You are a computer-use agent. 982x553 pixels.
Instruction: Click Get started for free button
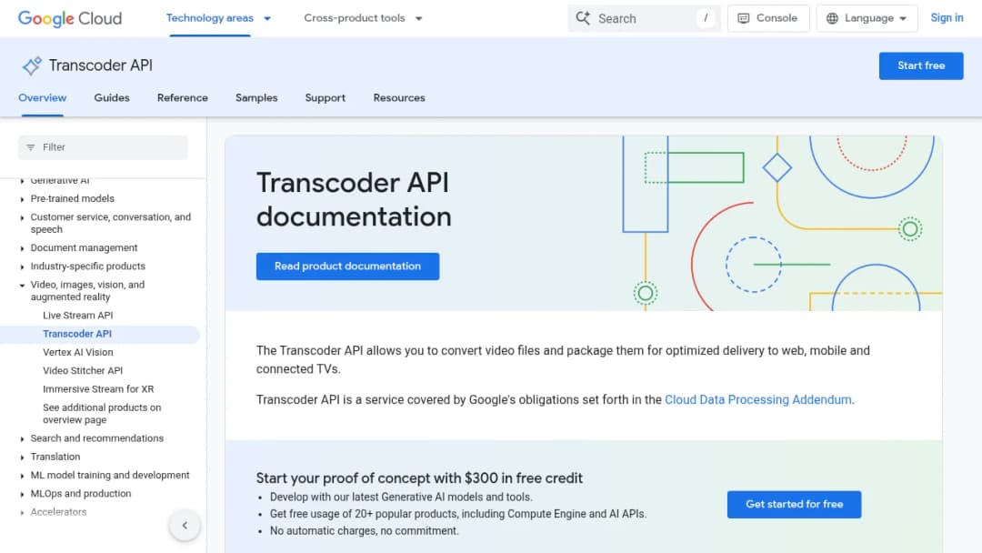[794, 504]
